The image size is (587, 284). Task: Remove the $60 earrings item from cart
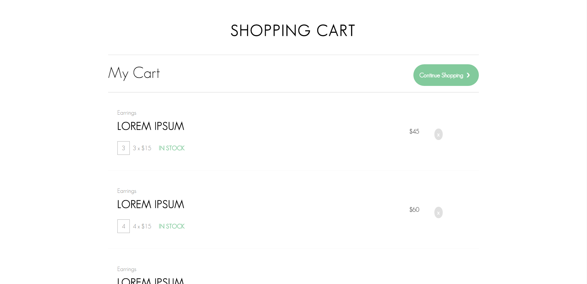click(438, 213)
